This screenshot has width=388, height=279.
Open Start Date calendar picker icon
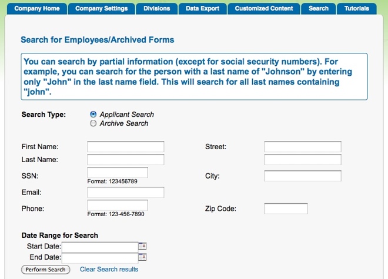coord(142,247)
